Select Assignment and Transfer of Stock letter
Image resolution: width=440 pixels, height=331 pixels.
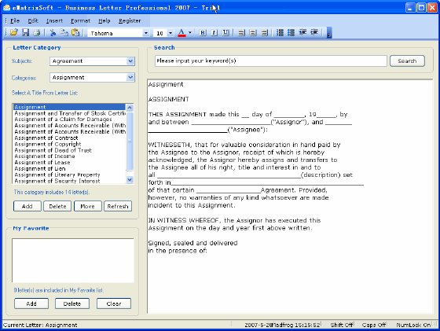pyautogui.click(x=70, y=113)
